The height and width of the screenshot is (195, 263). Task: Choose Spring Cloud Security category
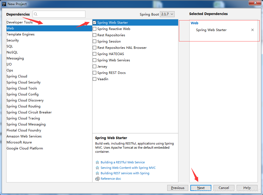[x=49, y=82]
